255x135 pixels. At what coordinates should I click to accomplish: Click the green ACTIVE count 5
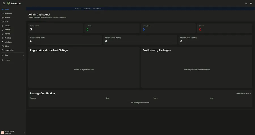click(x=87, y=29)
